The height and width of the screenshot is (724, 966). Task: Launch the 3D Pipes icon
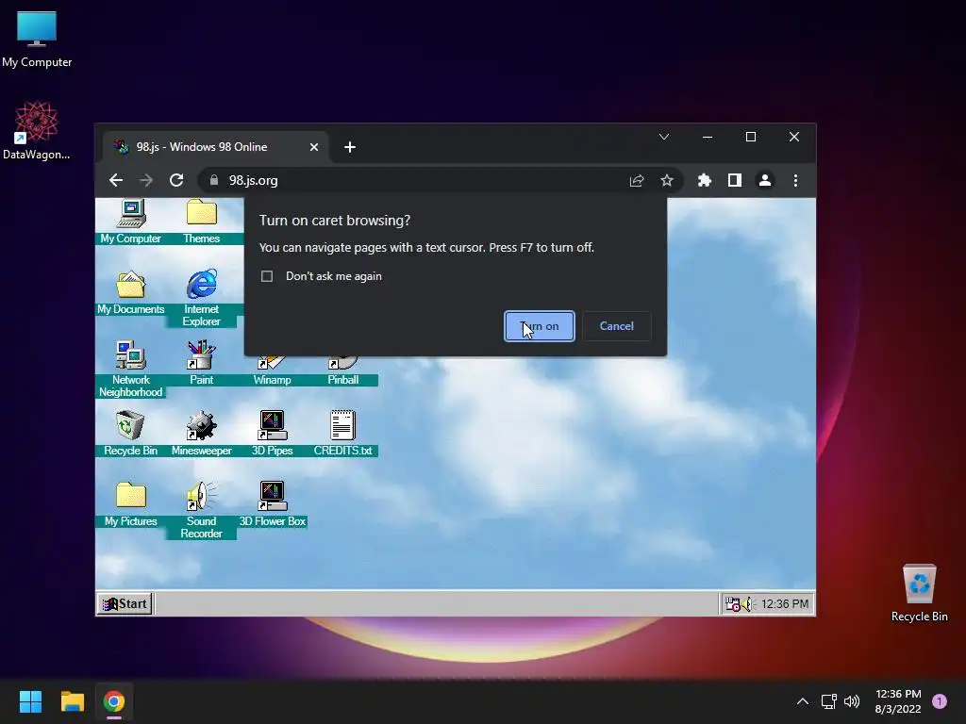[x=272, y=426]
